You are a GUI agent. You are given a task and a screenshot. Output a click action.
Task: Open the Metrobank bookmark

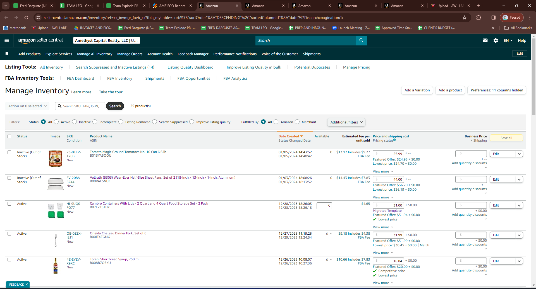(15, 28)
